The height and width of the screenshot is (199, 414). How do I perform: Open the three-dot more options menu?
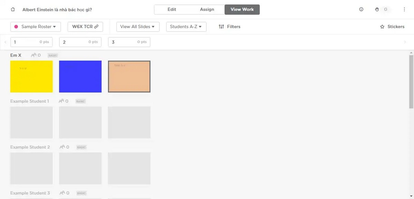click(x=404, y=10)
